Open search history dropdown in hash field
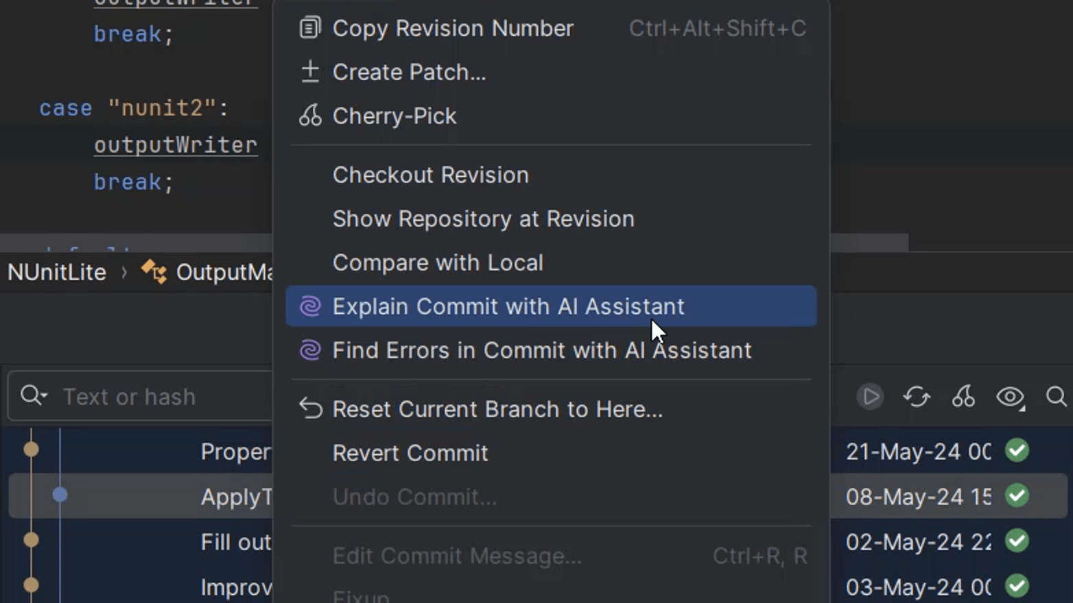The height and width of the screenshot is (603, 1073). coord(34,395)
